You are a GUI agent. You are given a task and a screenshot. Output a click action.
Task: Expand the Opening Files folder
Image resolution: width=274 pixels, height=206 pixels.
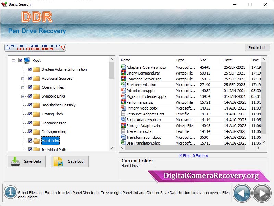23,88
